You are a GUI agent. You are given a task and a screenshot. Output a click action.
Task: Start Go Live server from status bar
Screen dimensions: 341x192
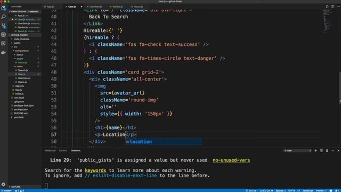(251, 191)
